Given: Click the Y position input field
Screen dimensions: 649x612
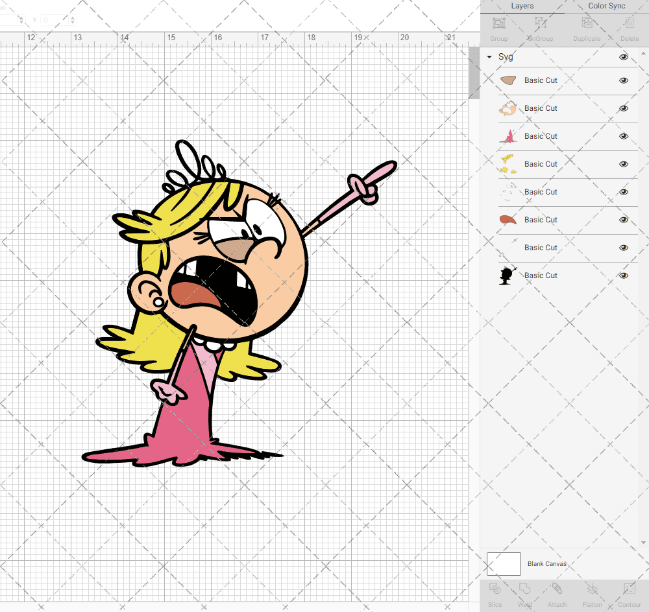Looking at the screenshot, I should (x=55, y=19).
